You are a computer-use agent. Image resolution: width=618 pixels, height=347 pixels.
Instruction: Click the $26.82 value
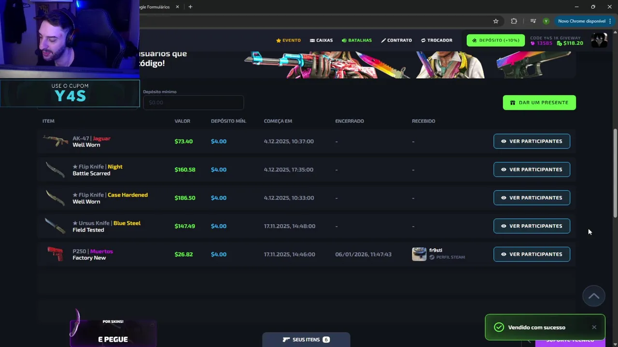[x=183, y=254]
